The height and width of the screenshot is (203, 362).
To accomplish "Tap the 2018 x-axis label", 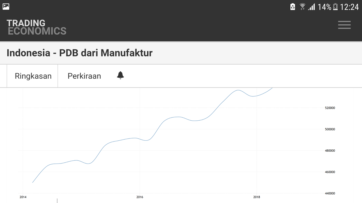I will (x=257, y=197).
